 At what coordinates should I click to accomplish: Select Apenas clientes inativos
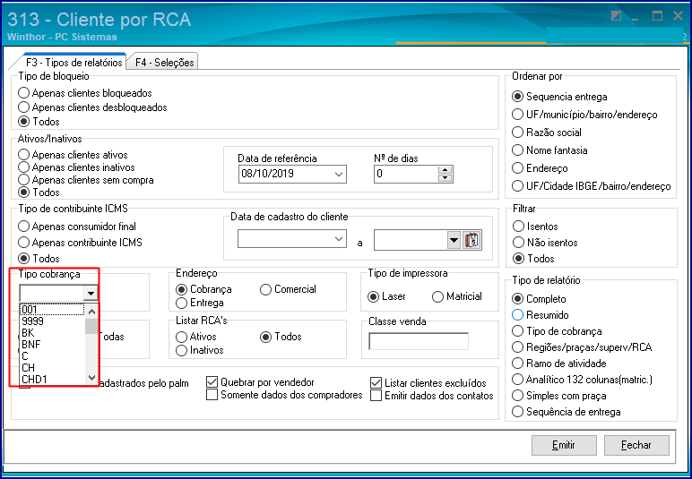(76, 167)
